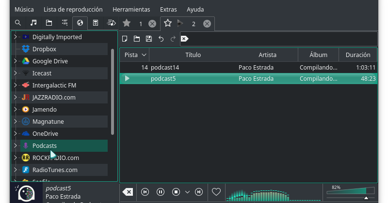Screen dimensions: 388x203
Task: Skip to the previous track
Action: point(145,192)
